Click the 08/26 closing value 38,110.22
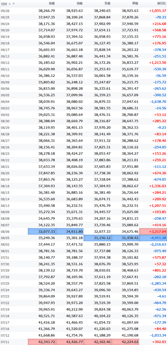 pos(130,147)
